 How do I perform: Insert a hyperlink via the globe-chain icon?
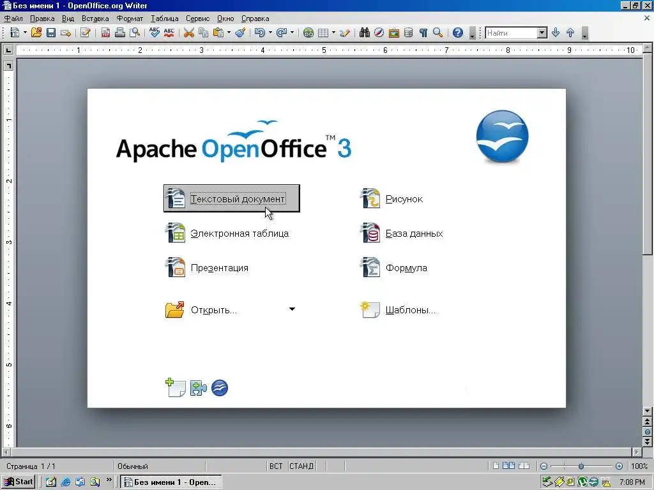[308, 33]
